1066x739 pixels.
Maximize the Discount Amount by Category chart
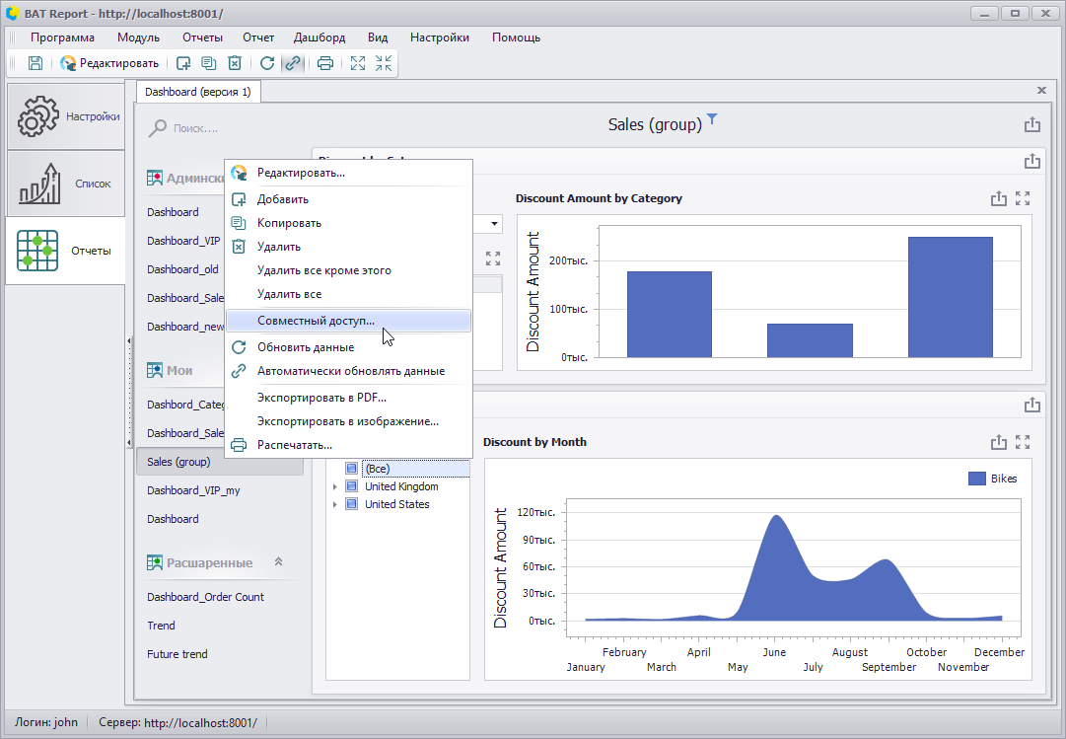[x=1023, y=198]
